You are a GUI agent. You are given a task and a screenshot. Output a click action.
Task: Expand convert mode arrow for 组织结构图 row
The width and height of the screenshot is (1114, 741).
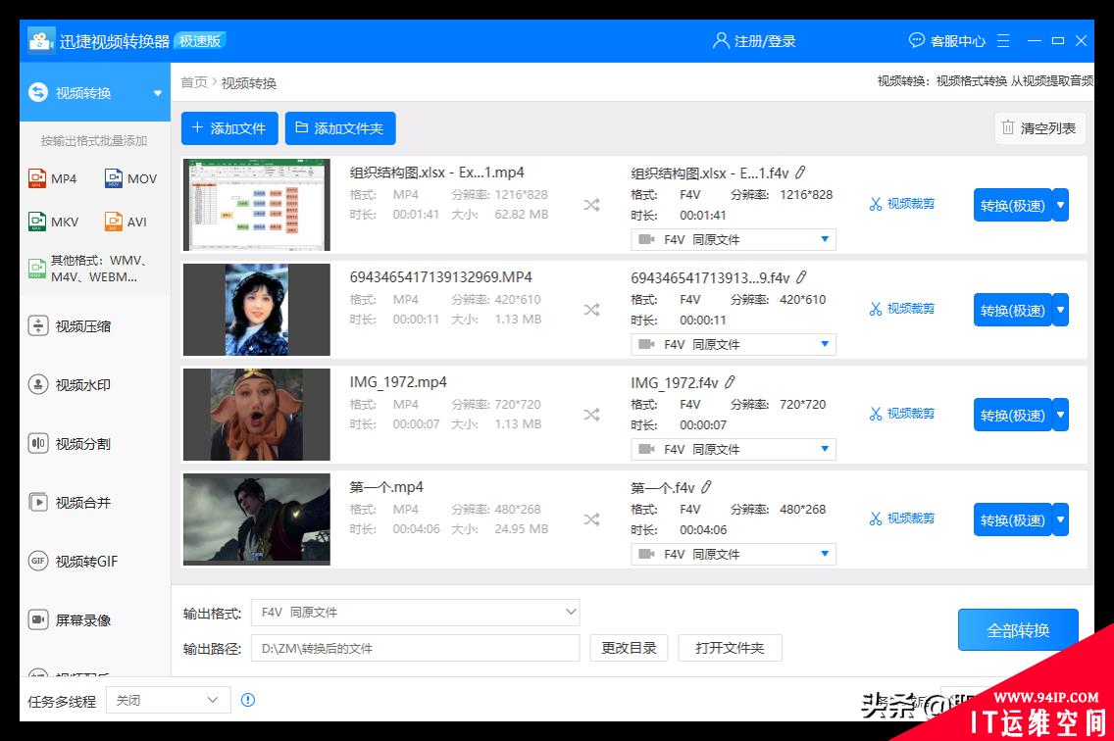1061,205
